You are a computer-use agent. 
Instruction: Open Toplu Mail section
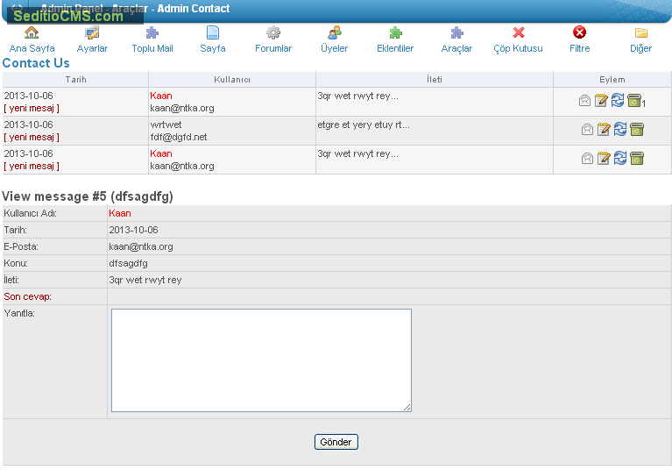(x=152, y=39)
